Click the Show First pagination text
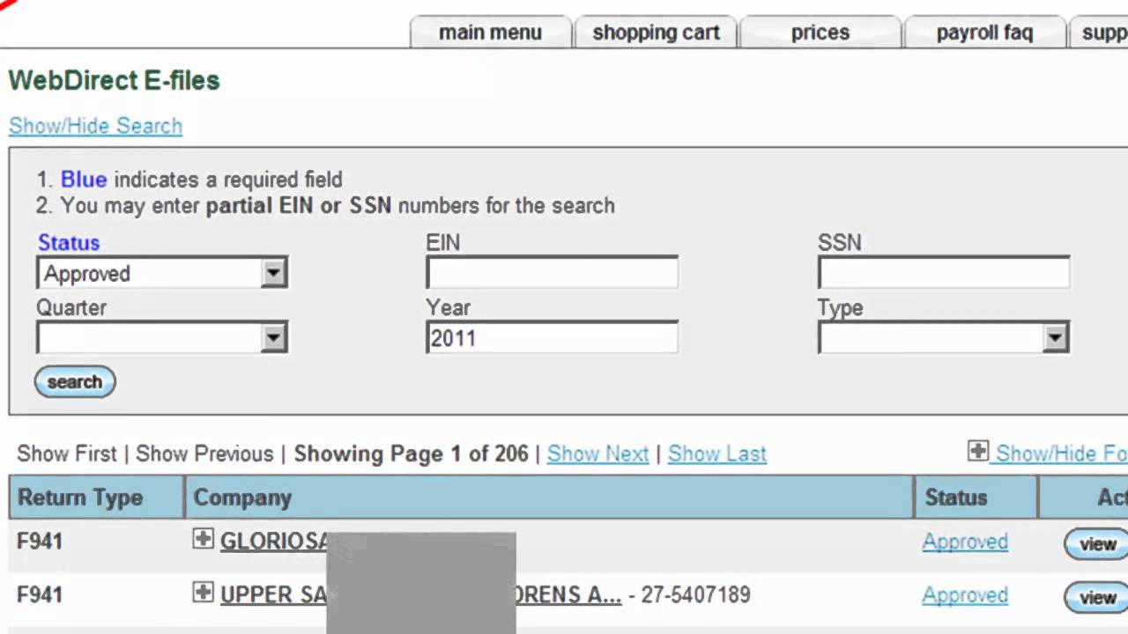1128x634 pixels. (67, 453)
